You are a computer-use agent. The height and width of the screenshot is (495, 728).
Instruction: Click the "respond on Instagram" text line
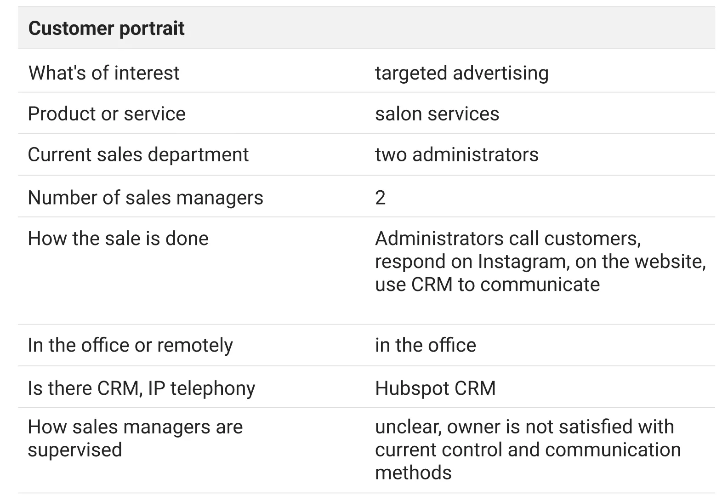540,262
